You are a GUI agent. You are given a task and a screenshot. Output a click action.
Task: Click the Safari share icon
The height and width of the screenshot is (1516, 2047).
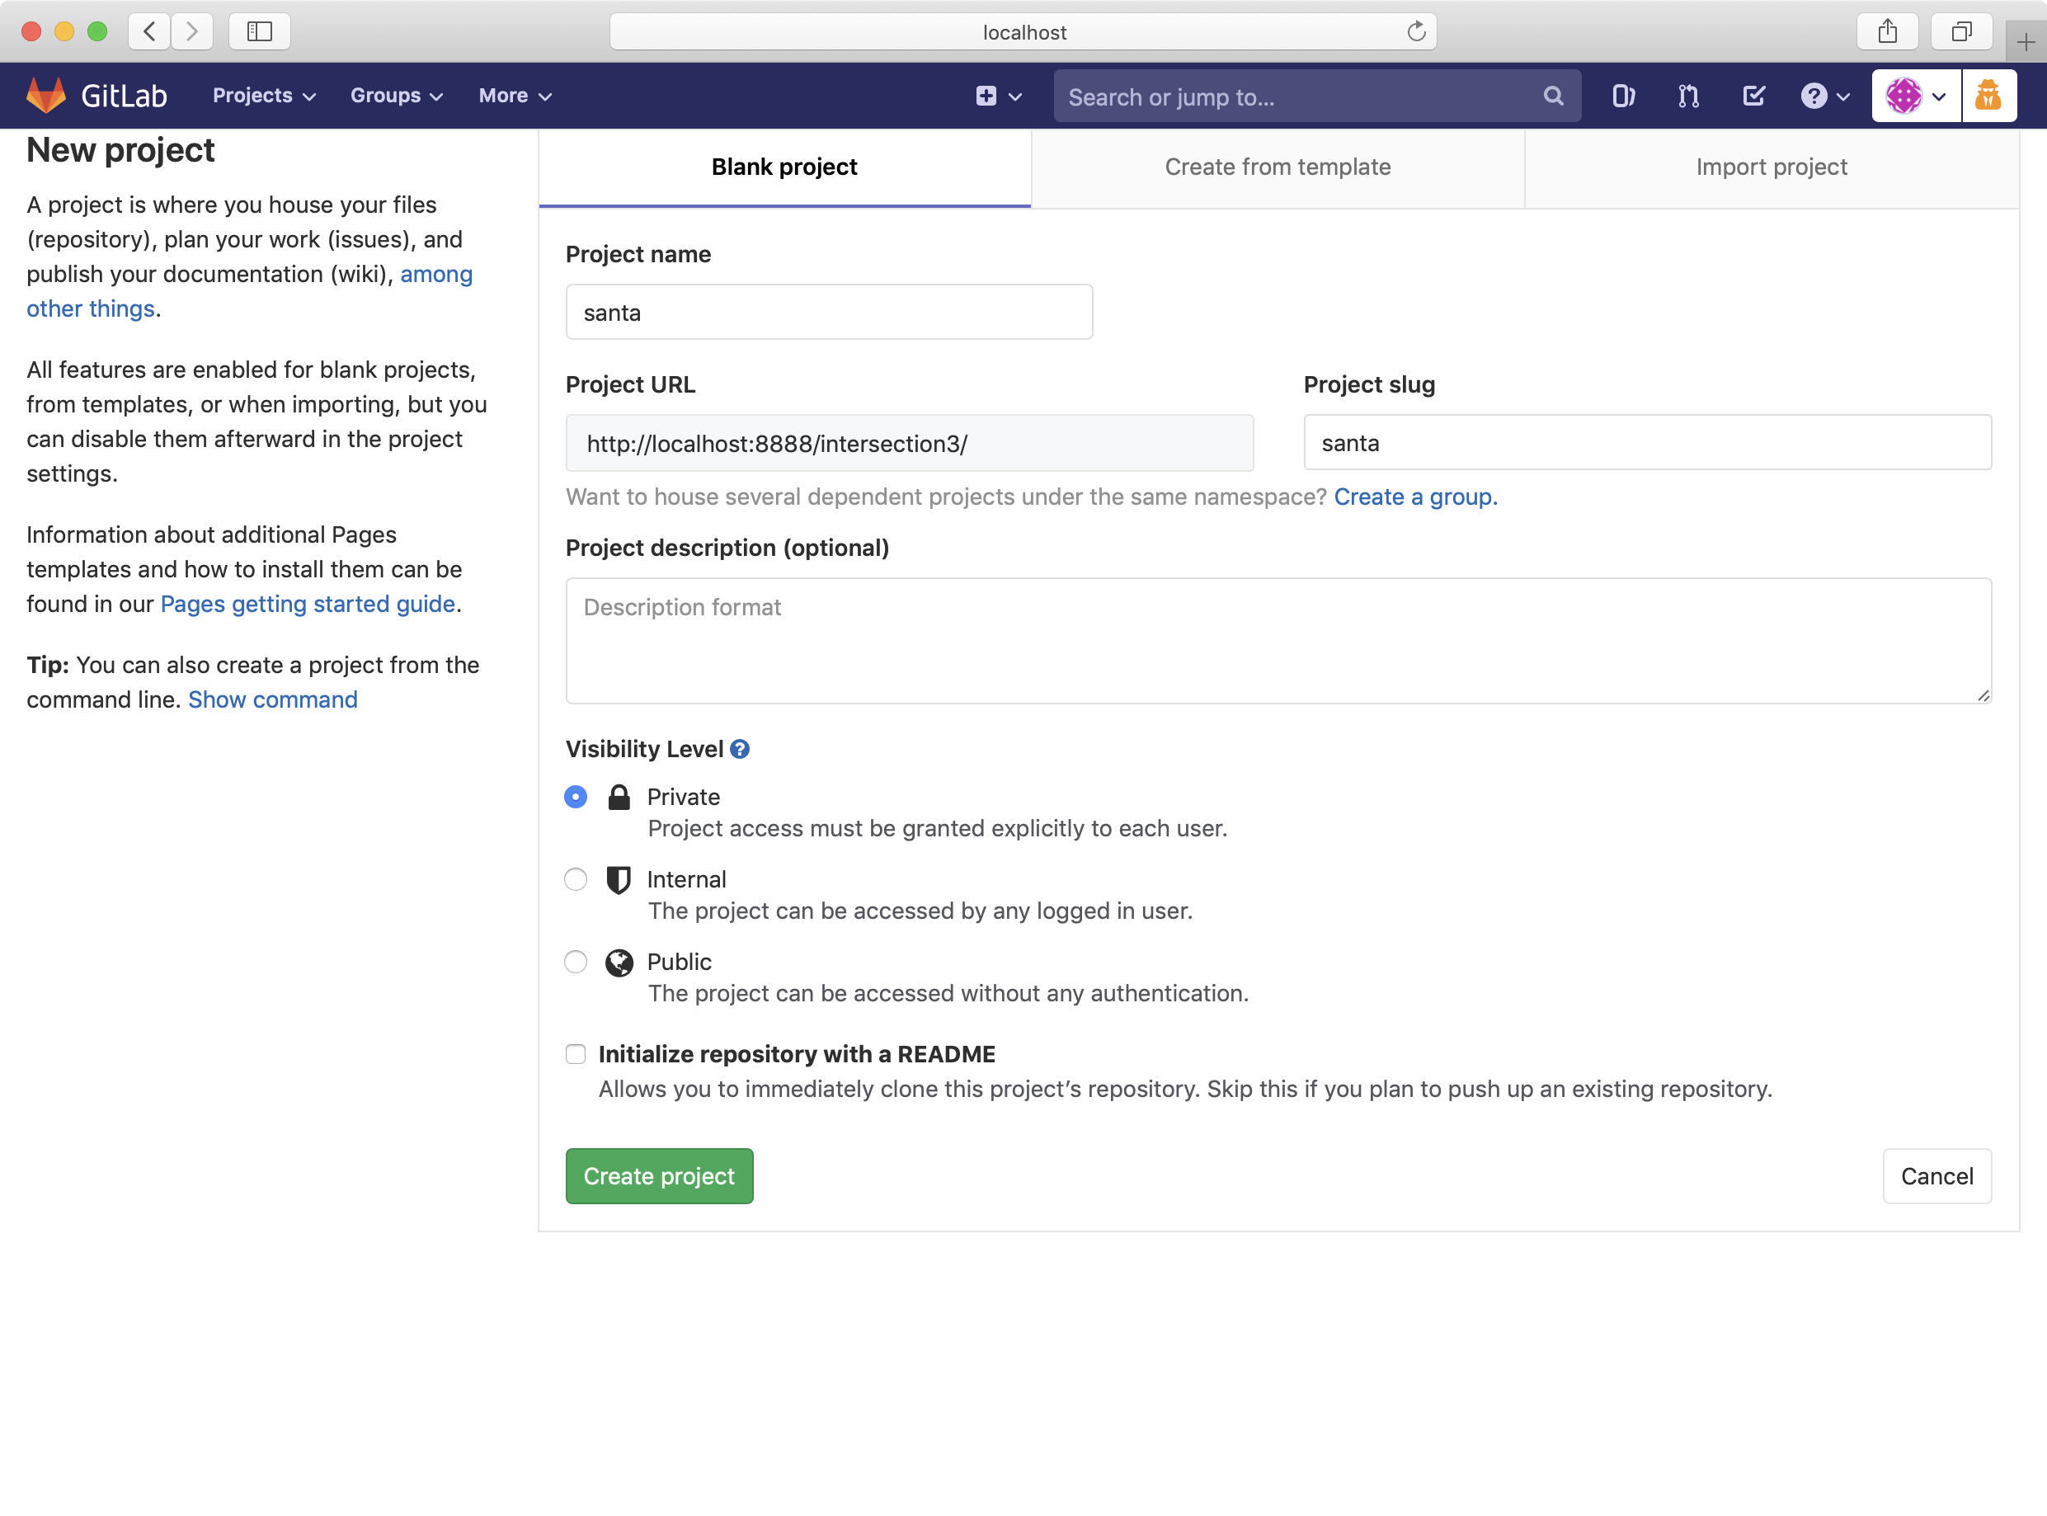click(1887, 31)
